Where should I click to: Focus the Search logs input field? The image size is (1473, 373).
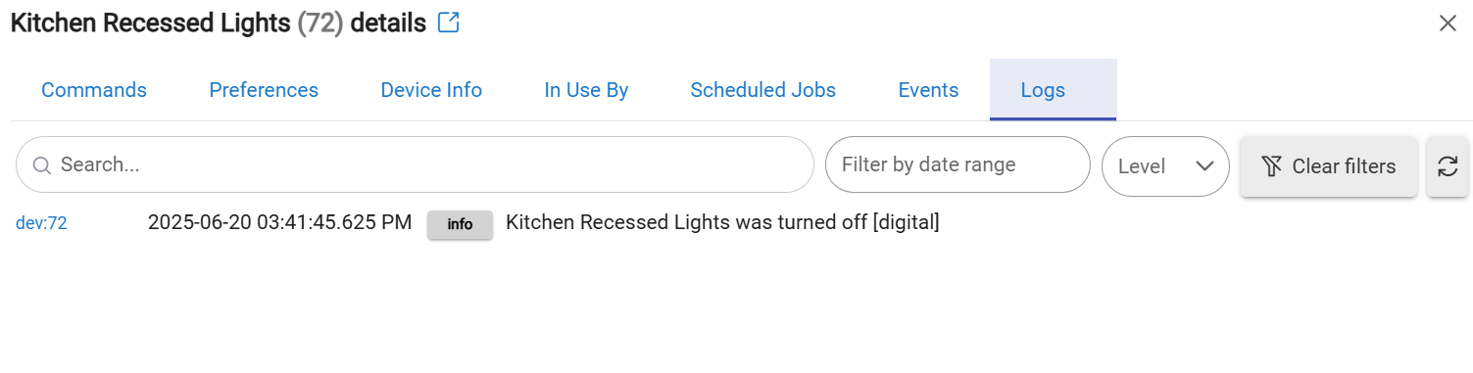[x=415, y=164]
